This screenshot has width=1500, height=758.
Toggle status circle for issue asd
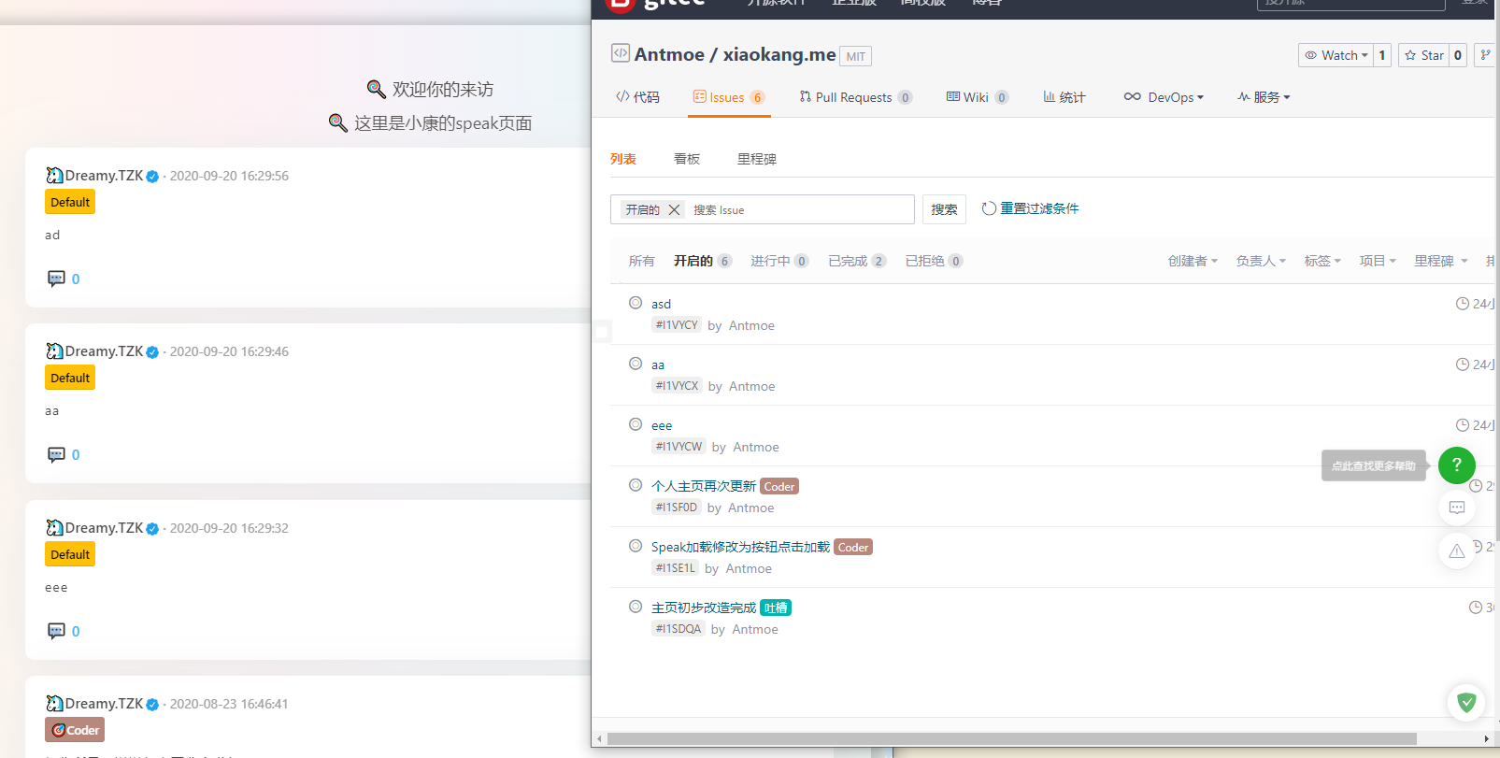coord(636,303)
